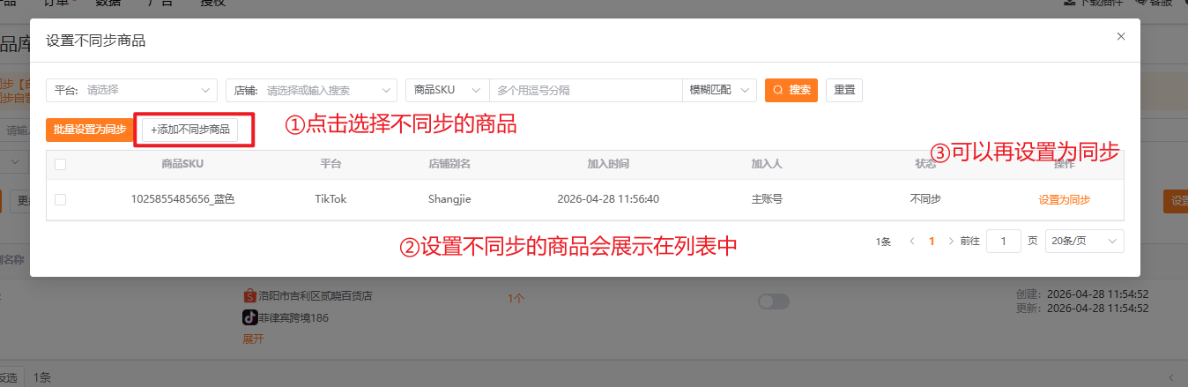
Task: Click 商品SKU column header
Action: pos(182,164)
